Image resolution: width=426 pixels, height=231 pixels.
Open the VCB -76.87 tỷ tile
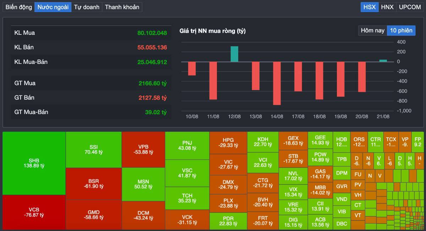click(x=34, y=212)
